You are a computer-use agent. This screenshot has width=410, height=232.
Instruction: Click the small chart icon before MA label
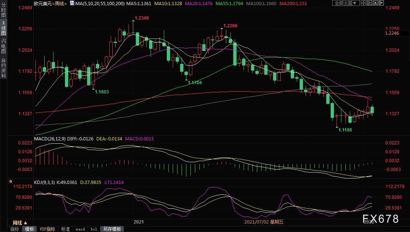[x=72, y=3]
